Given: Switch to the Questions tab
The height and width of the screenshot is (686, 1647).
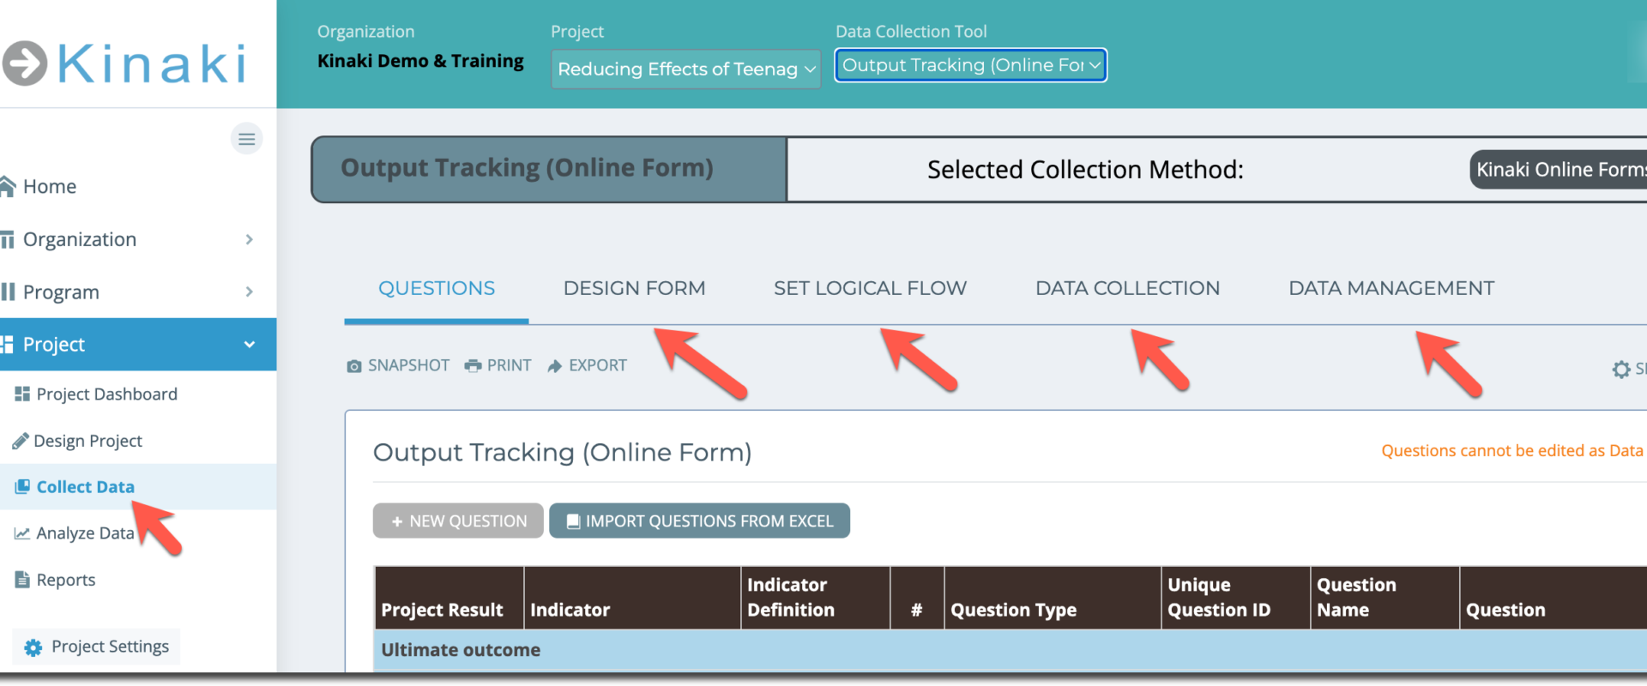Looking at the screenshot, I should tap(437, 288).
